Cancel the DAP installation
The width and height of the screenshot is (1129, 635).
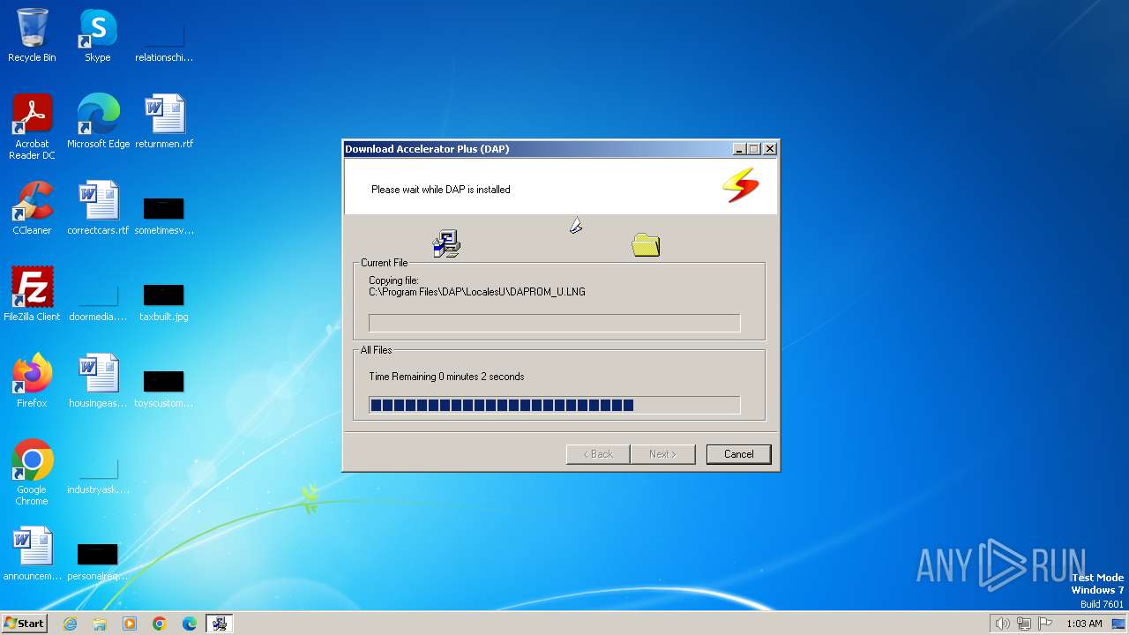coord(738,454)
